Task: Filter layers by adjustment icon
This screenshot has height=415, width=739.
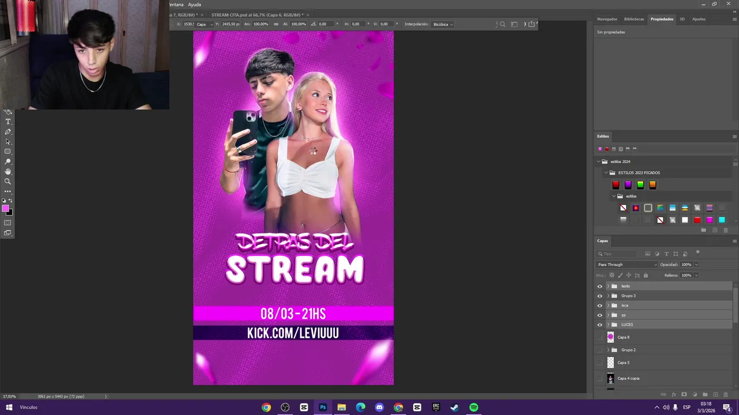Action: point(657,254)
